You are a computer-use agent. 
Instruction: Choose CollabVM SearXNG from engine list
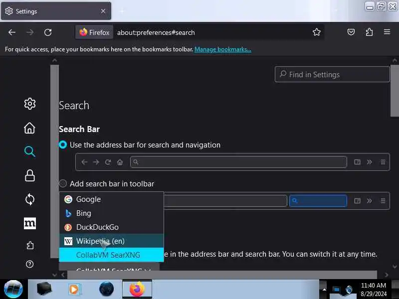click(111, 255)
